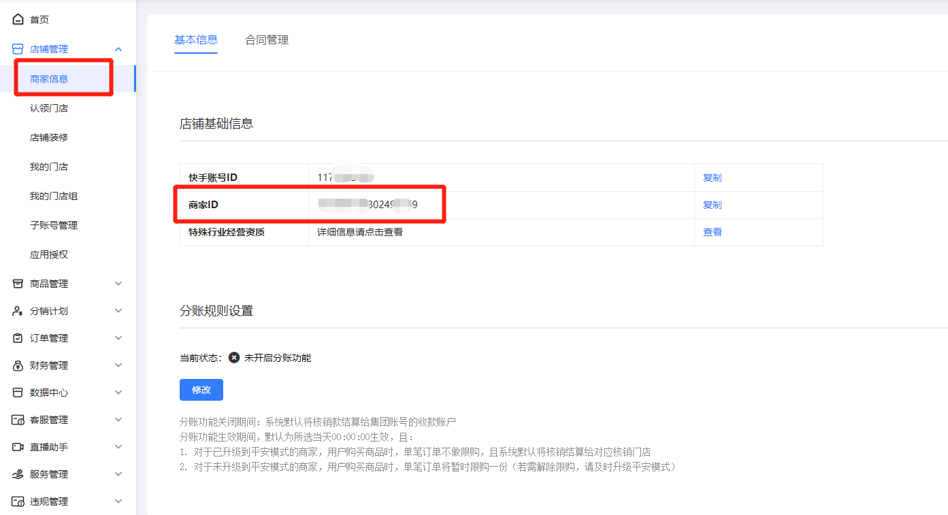The width and height of the screenshot is (948, 515).
Task: Expand the 违规管理 chevron arrow
Action: 118,501
